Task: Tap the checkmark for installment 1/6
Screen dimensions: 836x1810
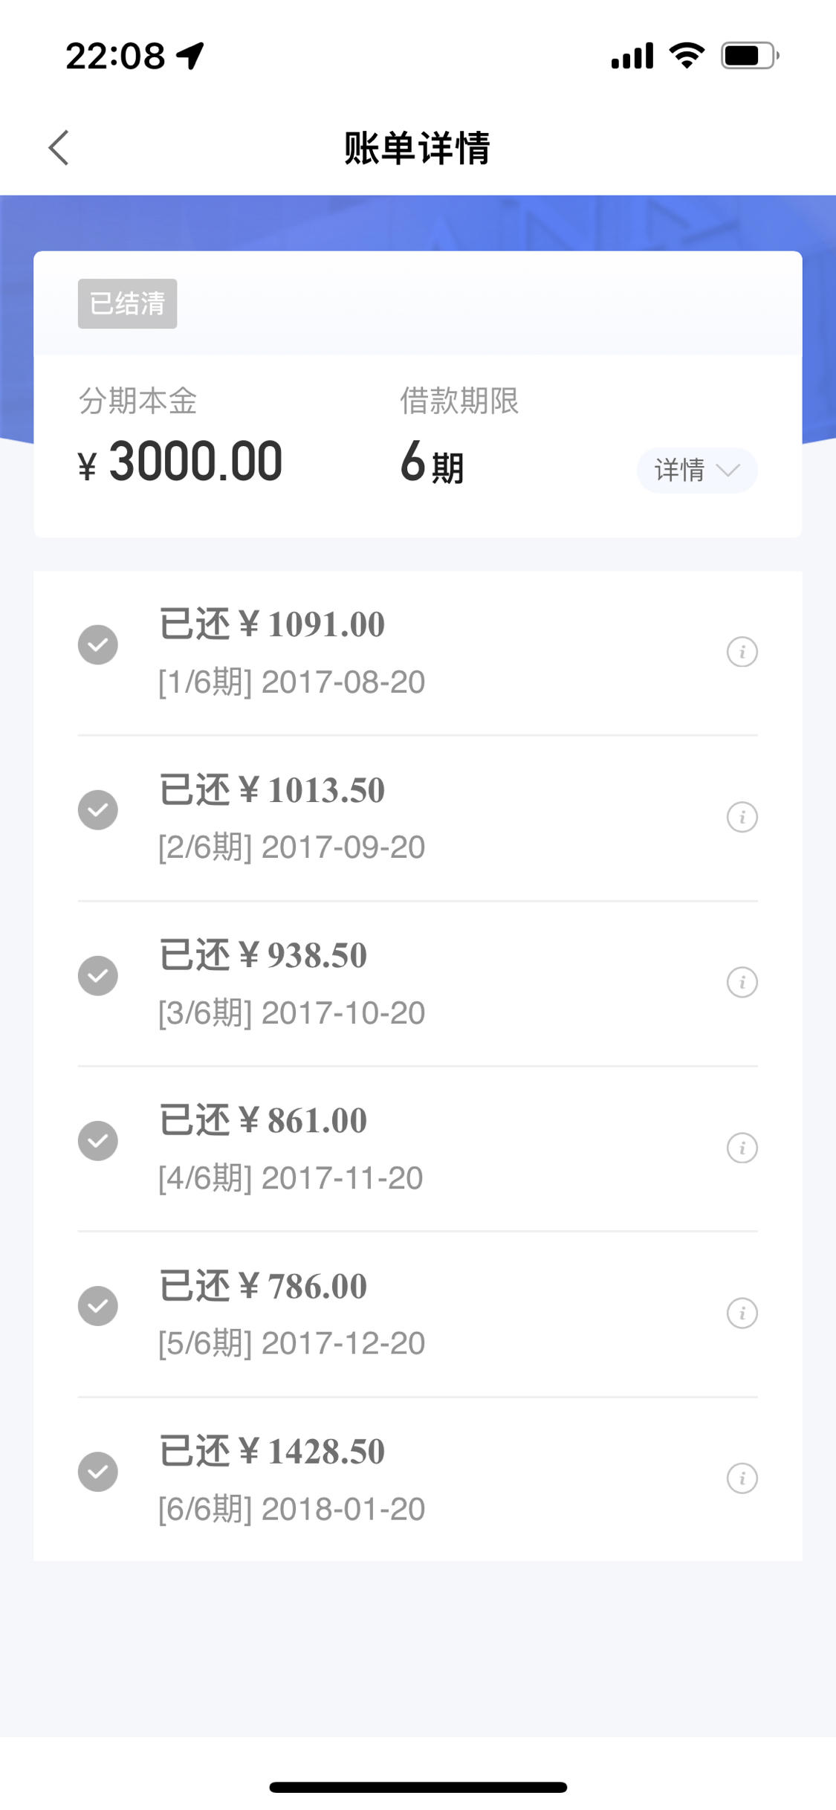Action: point(98,644)
